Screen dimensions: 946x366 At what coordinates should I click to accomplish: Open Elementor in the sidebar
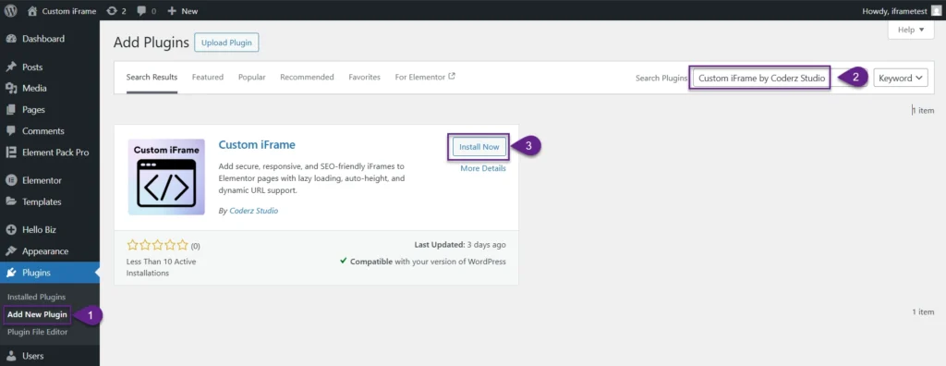coord(50,180)
